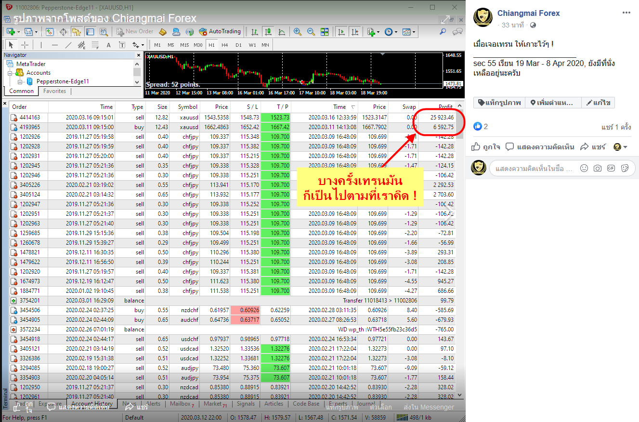Click the cloud Virtual Hosting icon
The height and width of the screenshot is (422, 639).
[176, 32]
